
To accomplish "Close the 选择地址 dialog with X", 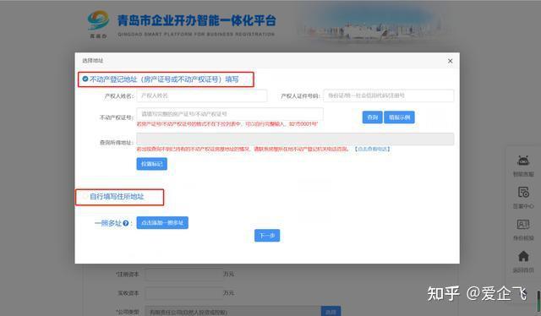I will [450, 61].
